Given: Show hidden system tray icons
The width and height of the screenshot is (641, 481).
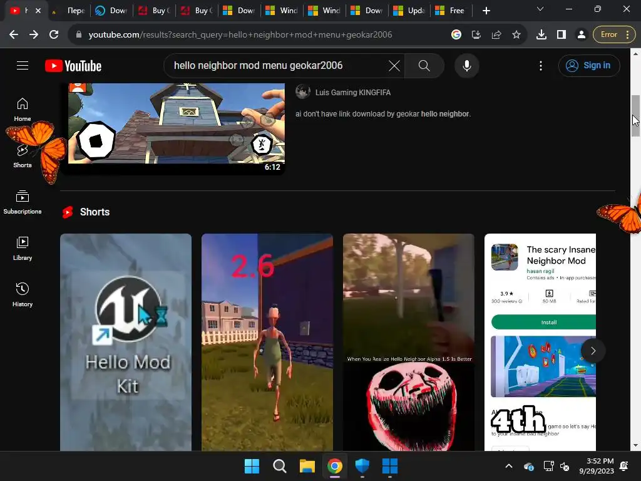Looking at the screenshot, I should point(508,466).
